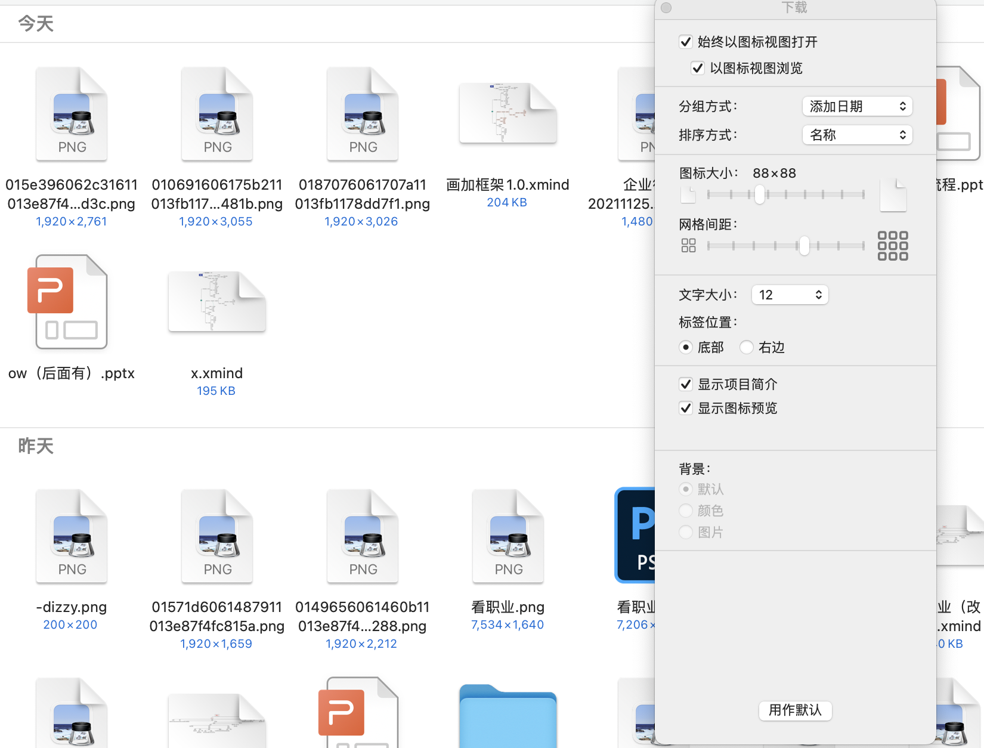
Task: Select the -dizzy.png file icon
Action: pyautogui.click(x=72, y=536)
